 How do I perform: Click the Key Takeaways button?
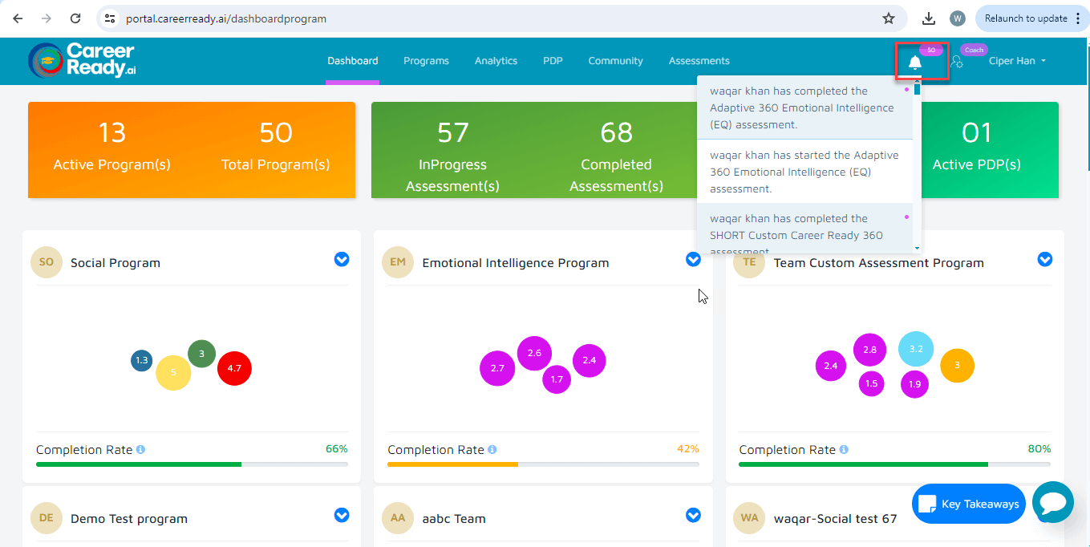click(x=969, y=504)
